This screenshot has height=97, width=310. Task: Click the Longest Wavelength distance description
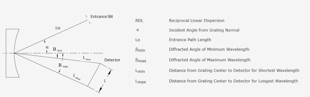point(233,81)
